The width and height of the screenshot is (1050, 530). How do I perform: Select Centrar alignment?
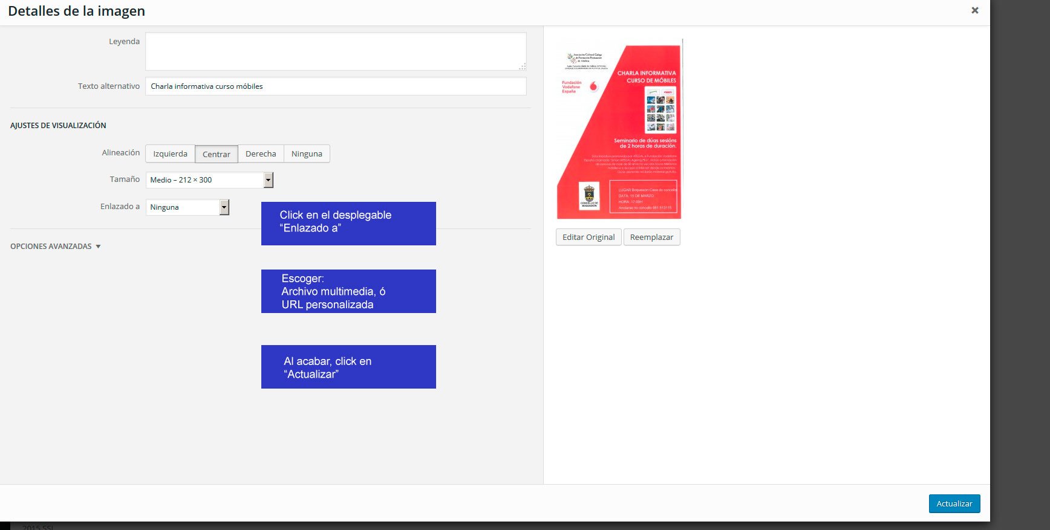click(x=216, y=154)
